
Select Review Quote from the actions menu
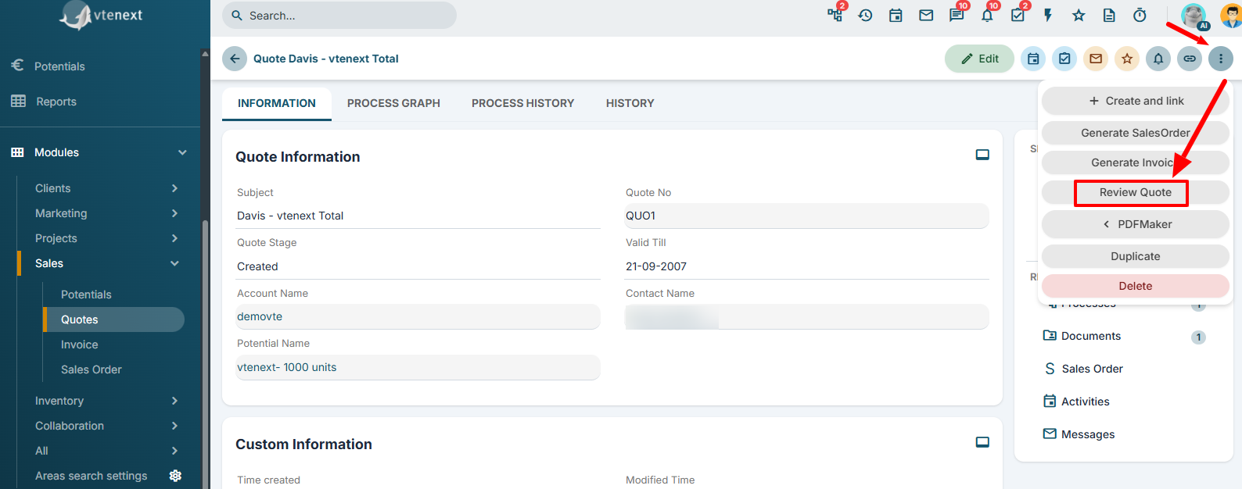point(1136,192)
